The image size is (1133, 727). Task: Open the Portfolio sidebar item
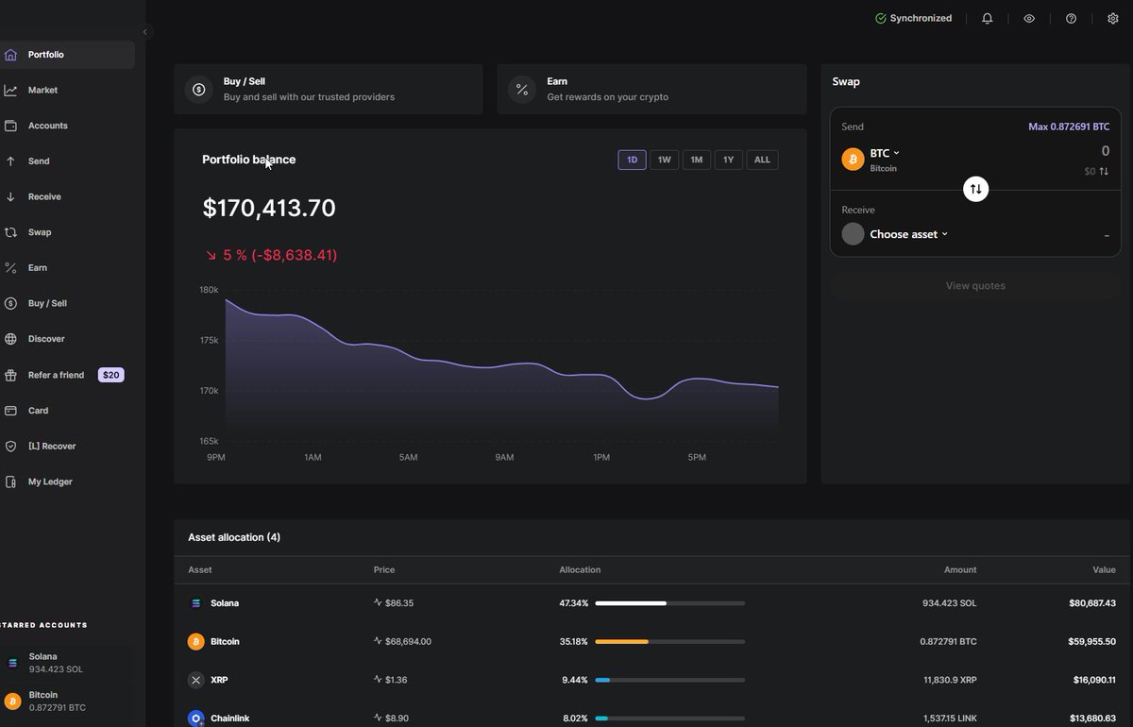point(66,55)
